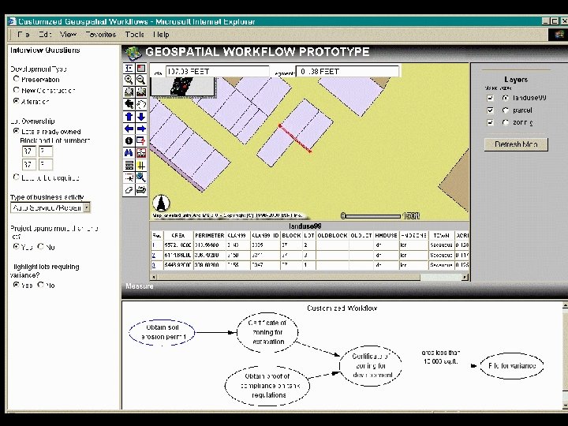Set parcel as the active layer
The width and height of the screenshot is (568, 426).
click(506, 110)
